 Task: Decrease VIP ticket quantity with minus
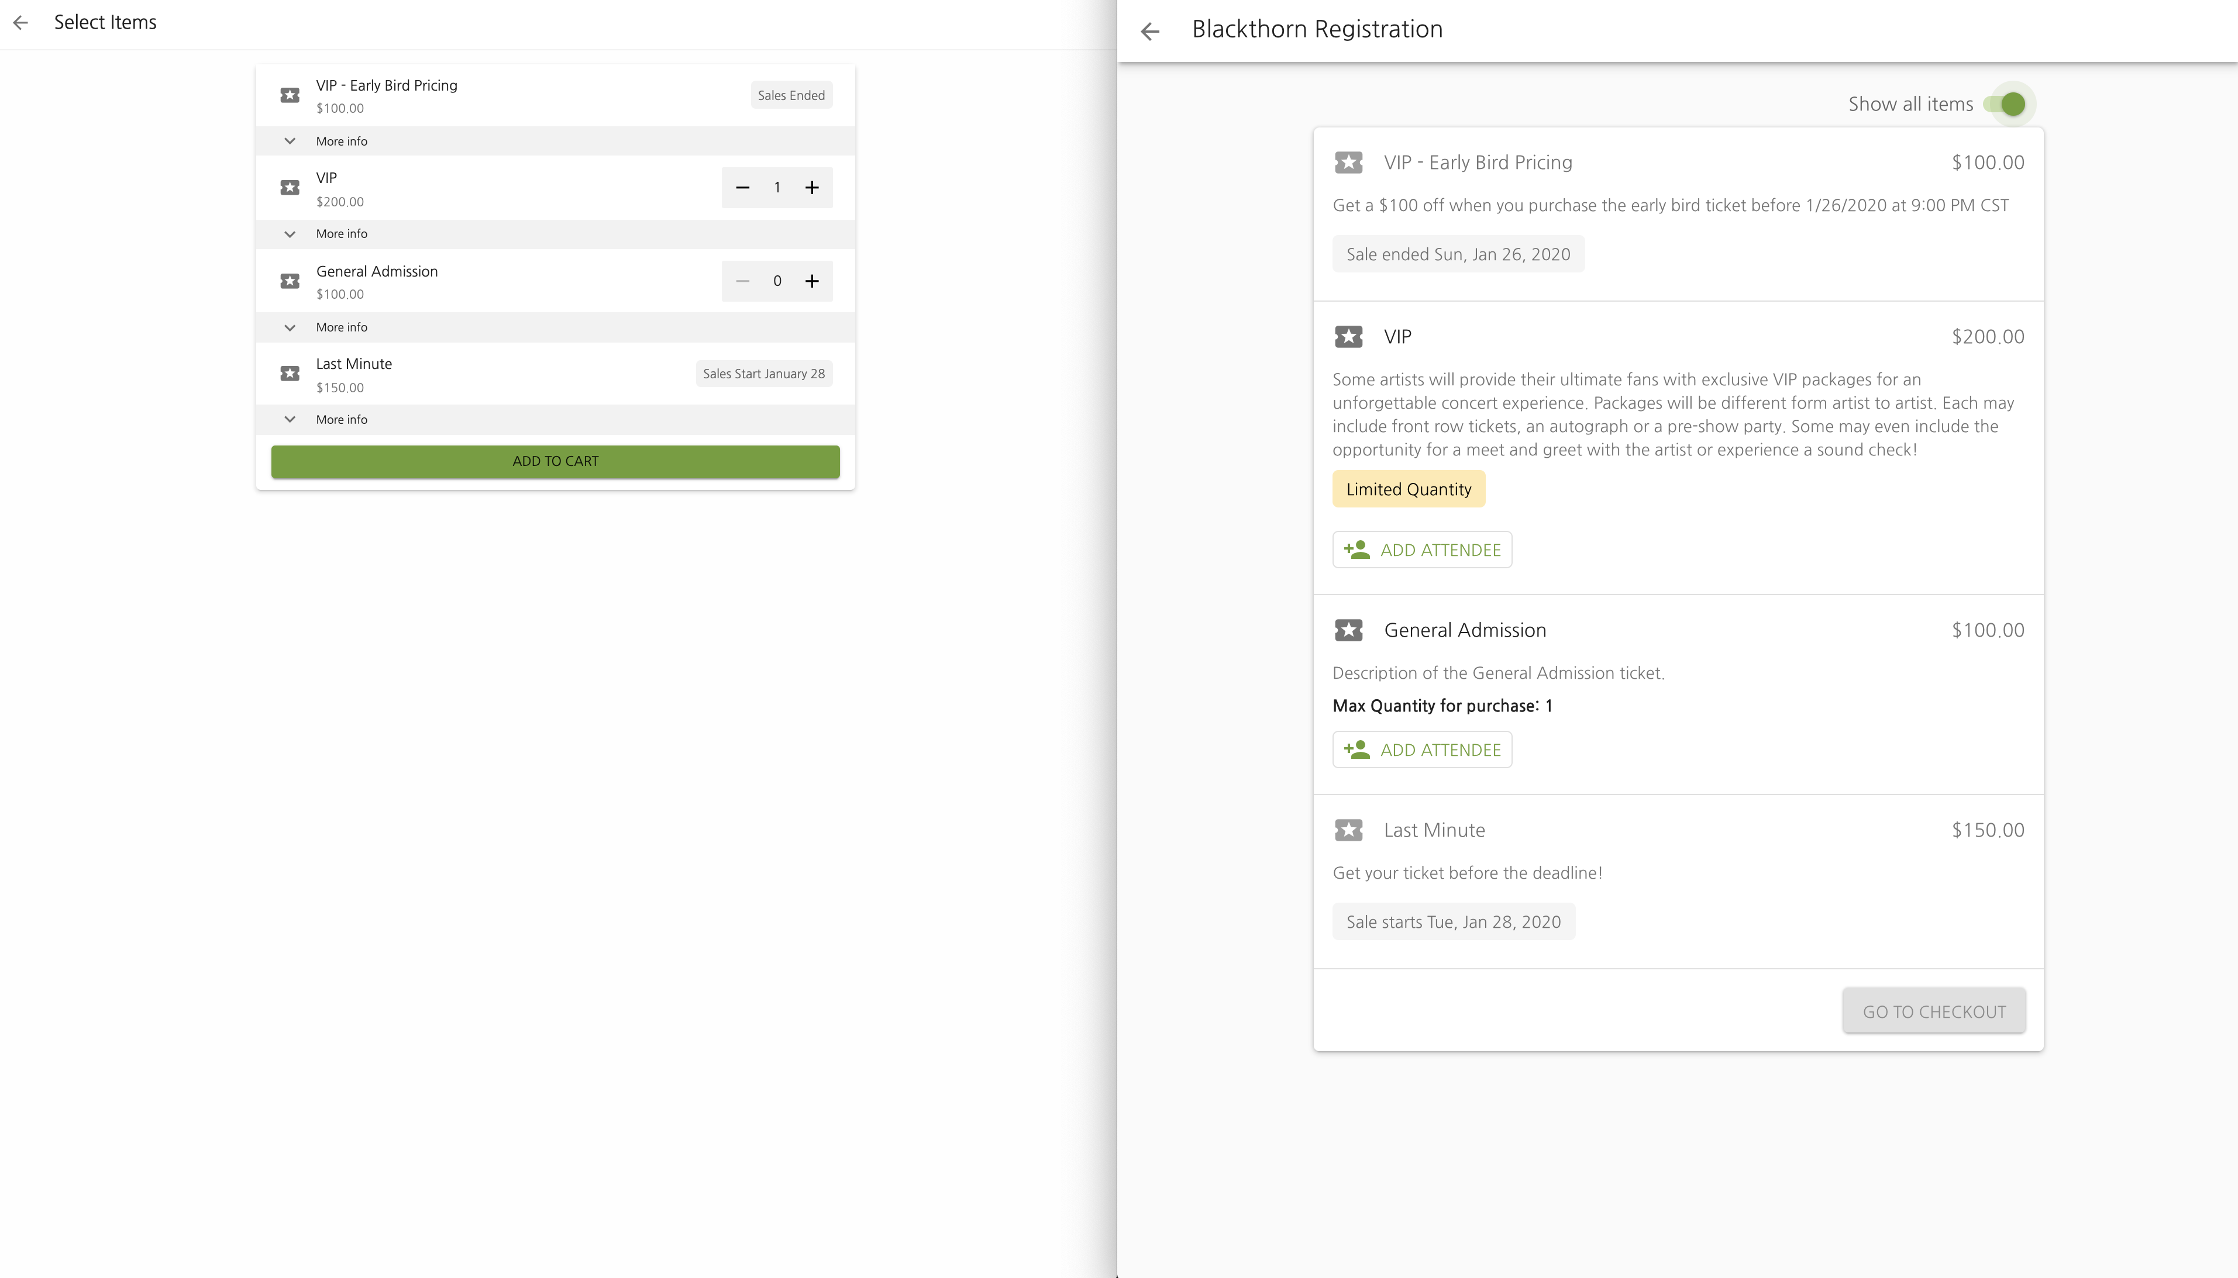click(742, 188)
